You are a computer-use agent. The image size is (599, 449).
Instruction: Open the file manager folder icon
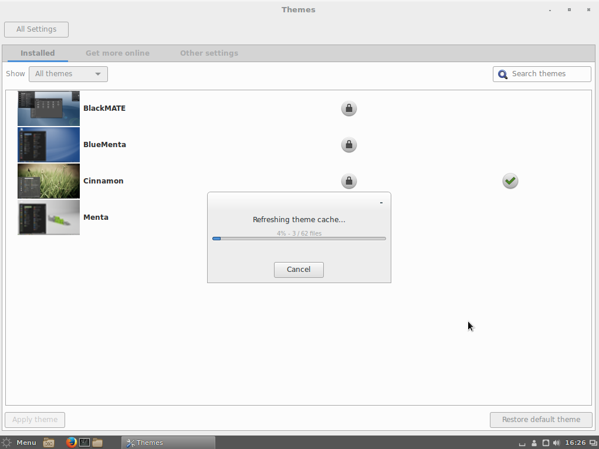(x=97, y=443)
